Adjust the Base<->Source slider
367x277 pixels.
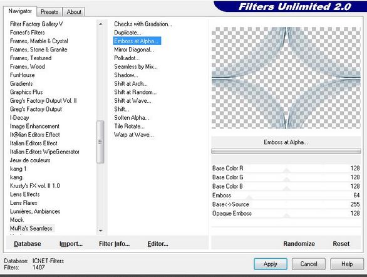point(286,204)
